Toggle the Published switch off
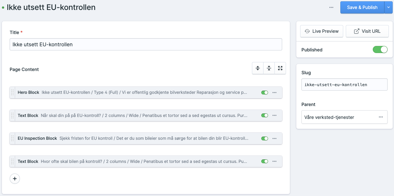The image size is (394, 196). tap(380, 50)
